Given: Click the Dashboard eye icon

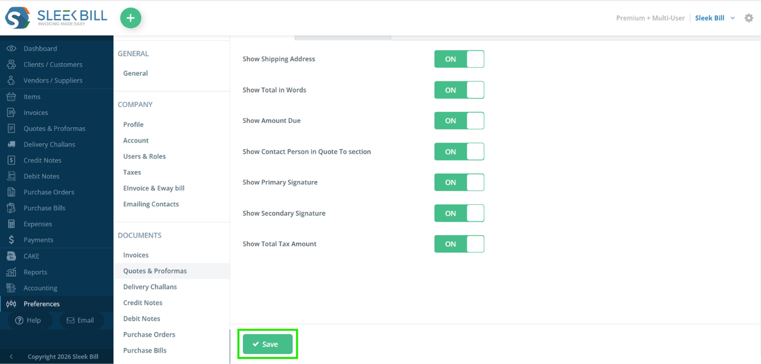Looking at the screenshot, I should [x=11, y=49].
